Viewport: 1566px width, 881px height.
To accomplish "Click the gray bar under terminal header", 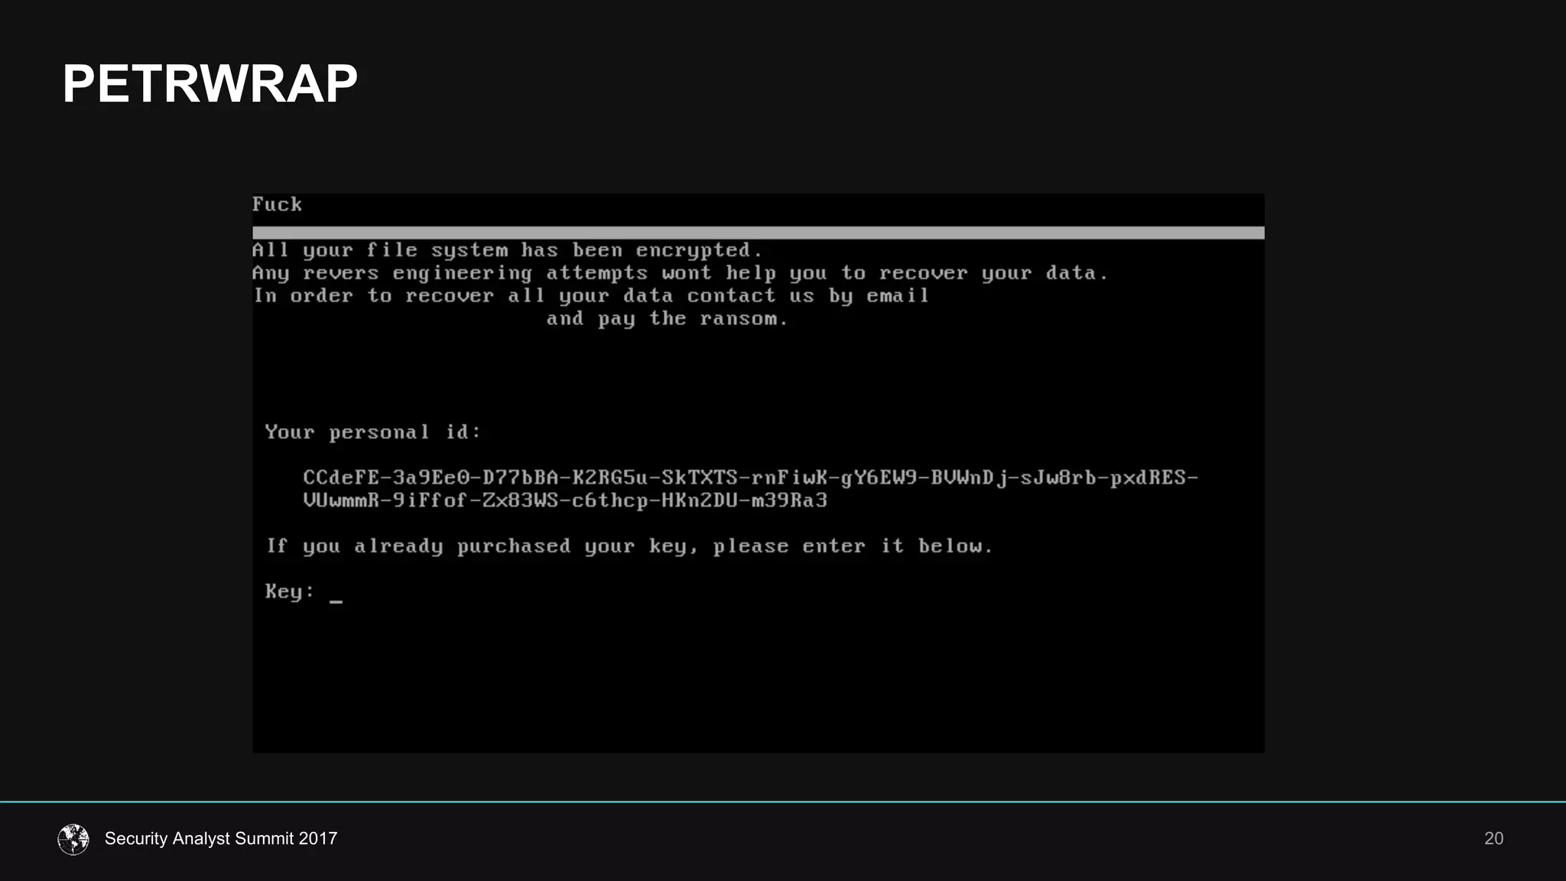I will coord(757,232).
